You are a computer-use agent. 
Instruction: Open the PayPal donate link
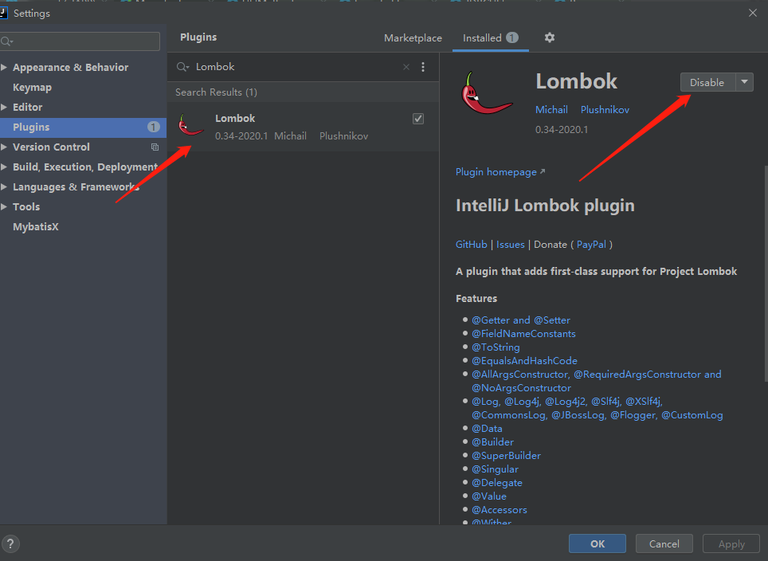tap(591, 245)
